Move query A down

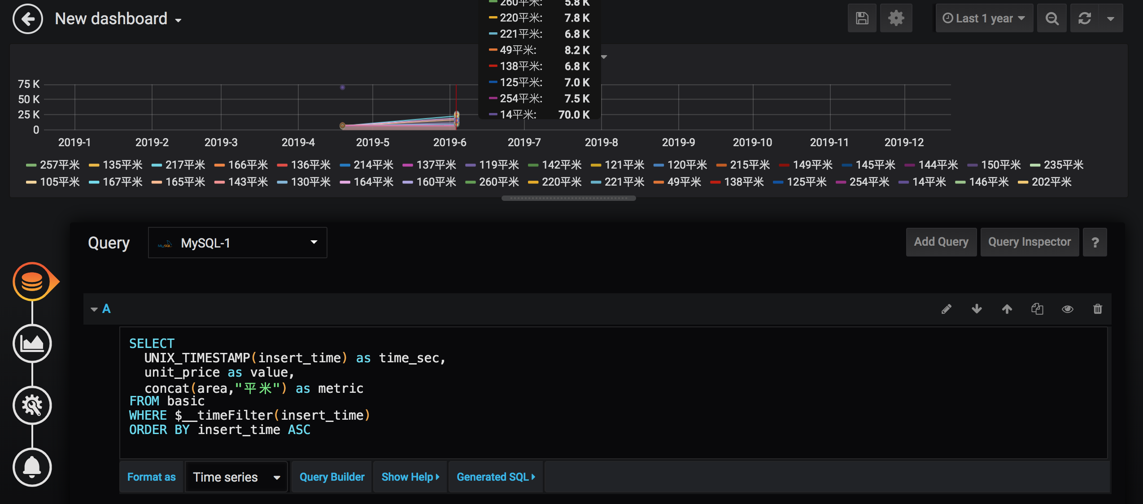tap(977, 309)
